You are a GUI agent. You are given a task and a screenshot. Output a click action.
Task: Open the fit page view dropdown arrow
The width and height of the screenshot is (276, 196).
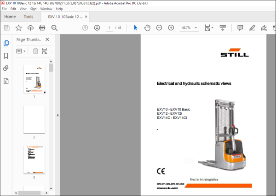212,28
